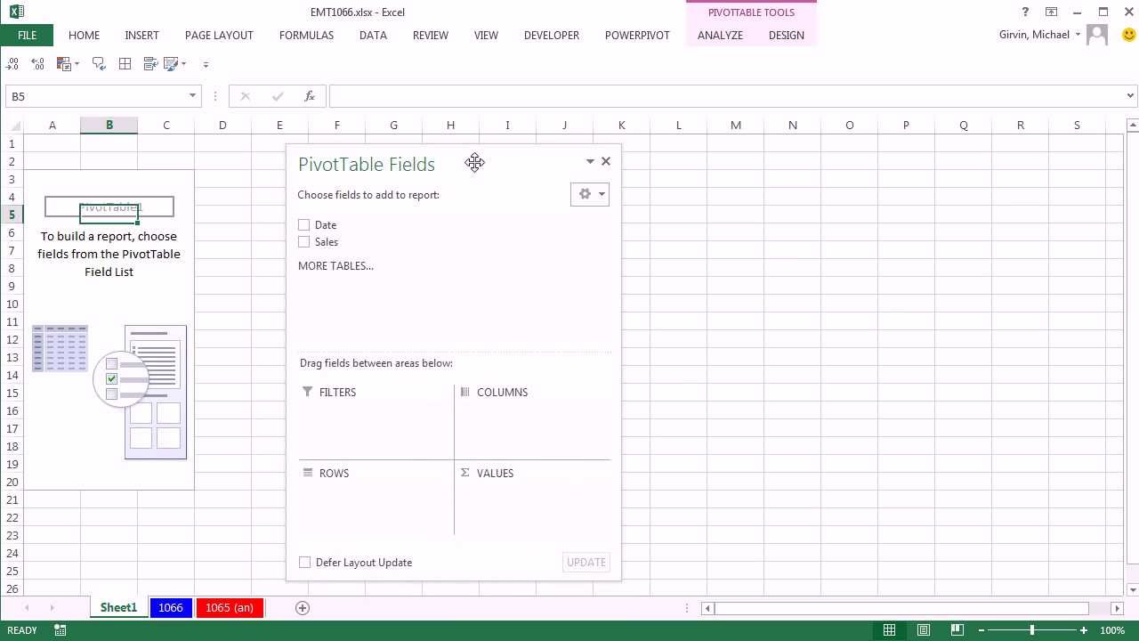The width and height of the screenshot is (1139, 641).
Task: Click the Excel application icon in title bar
Action: click(x=17, y=12)
